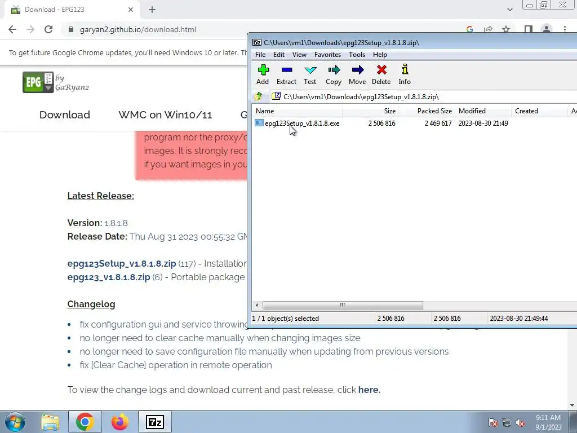Select the Move tool in 7-Zip
Screen dimensions: 577x433
click(357, 75)
